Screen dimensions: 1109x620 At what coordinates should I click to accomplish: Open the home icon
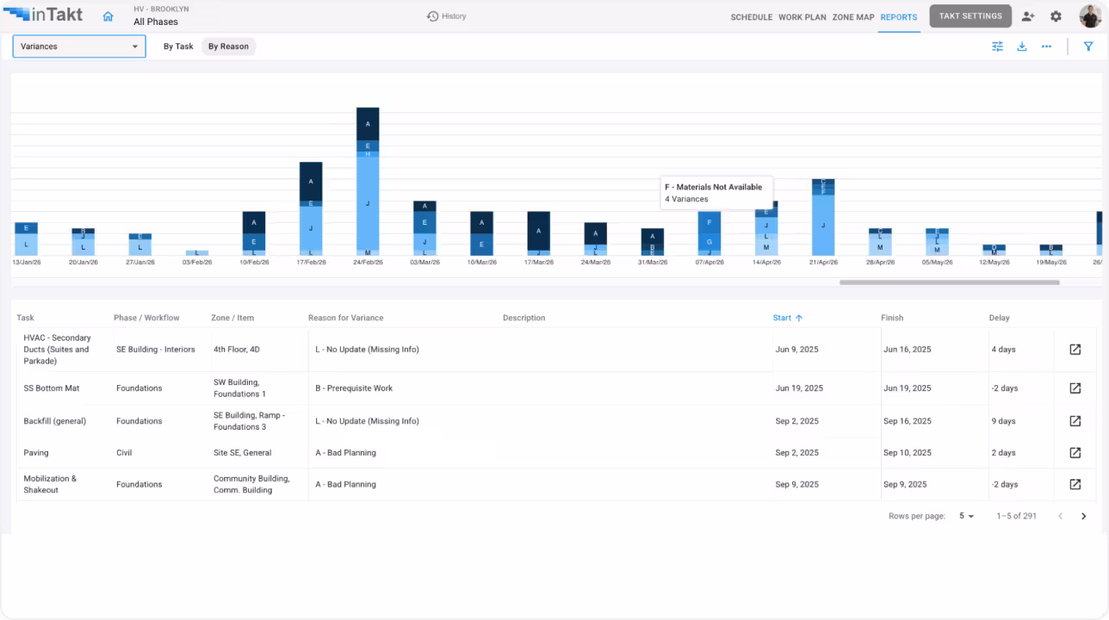(108, 15)
